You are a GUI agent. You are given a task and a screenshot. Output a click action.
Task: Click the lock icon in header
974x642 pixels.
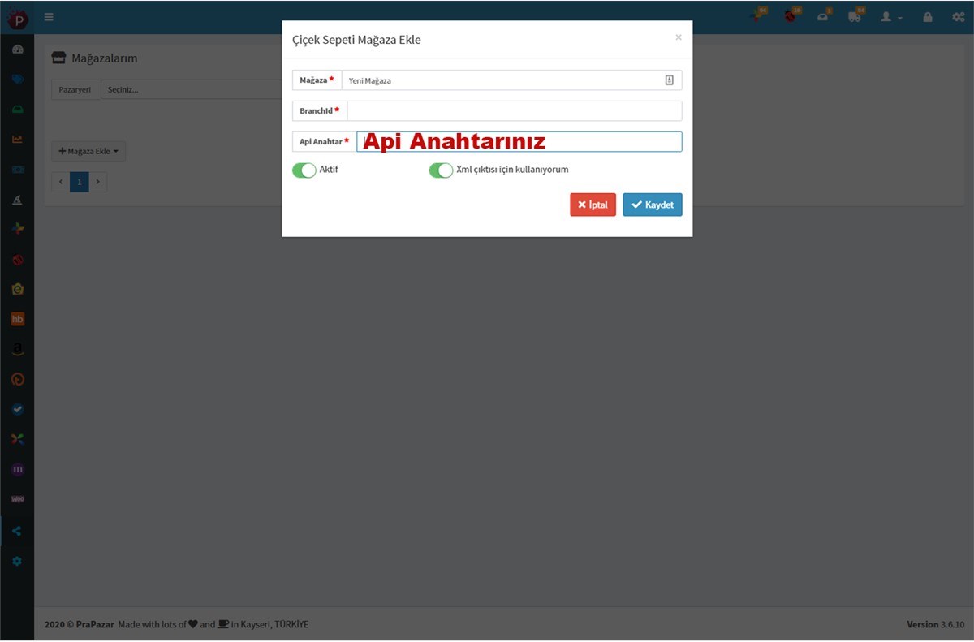coord(928,17)
